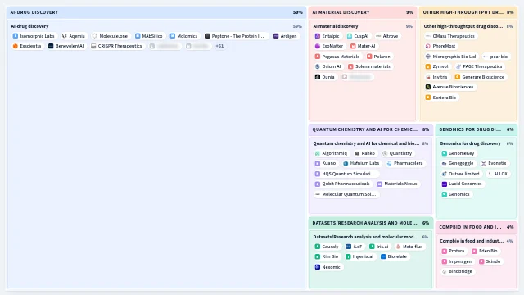Click the Biorelate blue logo icon

383,256
